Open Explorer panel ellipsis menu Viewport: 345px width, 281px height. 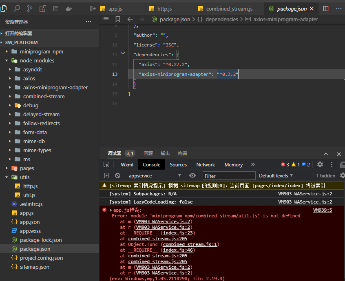[x=88, y=22]
